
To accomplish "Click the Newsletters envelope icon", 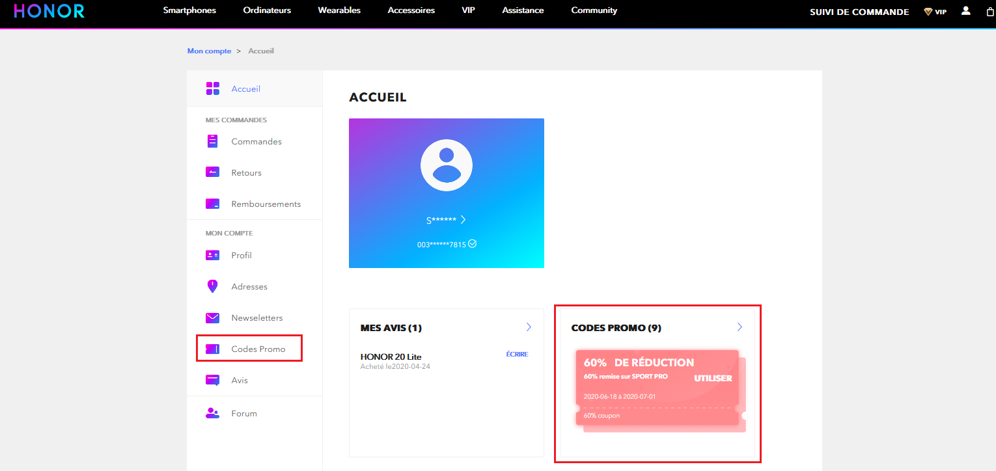I will point(212,317).
